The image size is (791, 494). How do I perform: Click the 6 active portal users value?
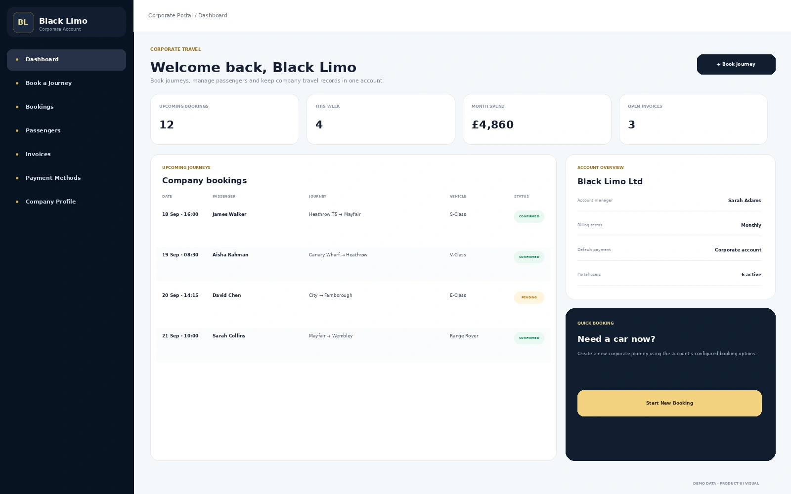[751, 275]
